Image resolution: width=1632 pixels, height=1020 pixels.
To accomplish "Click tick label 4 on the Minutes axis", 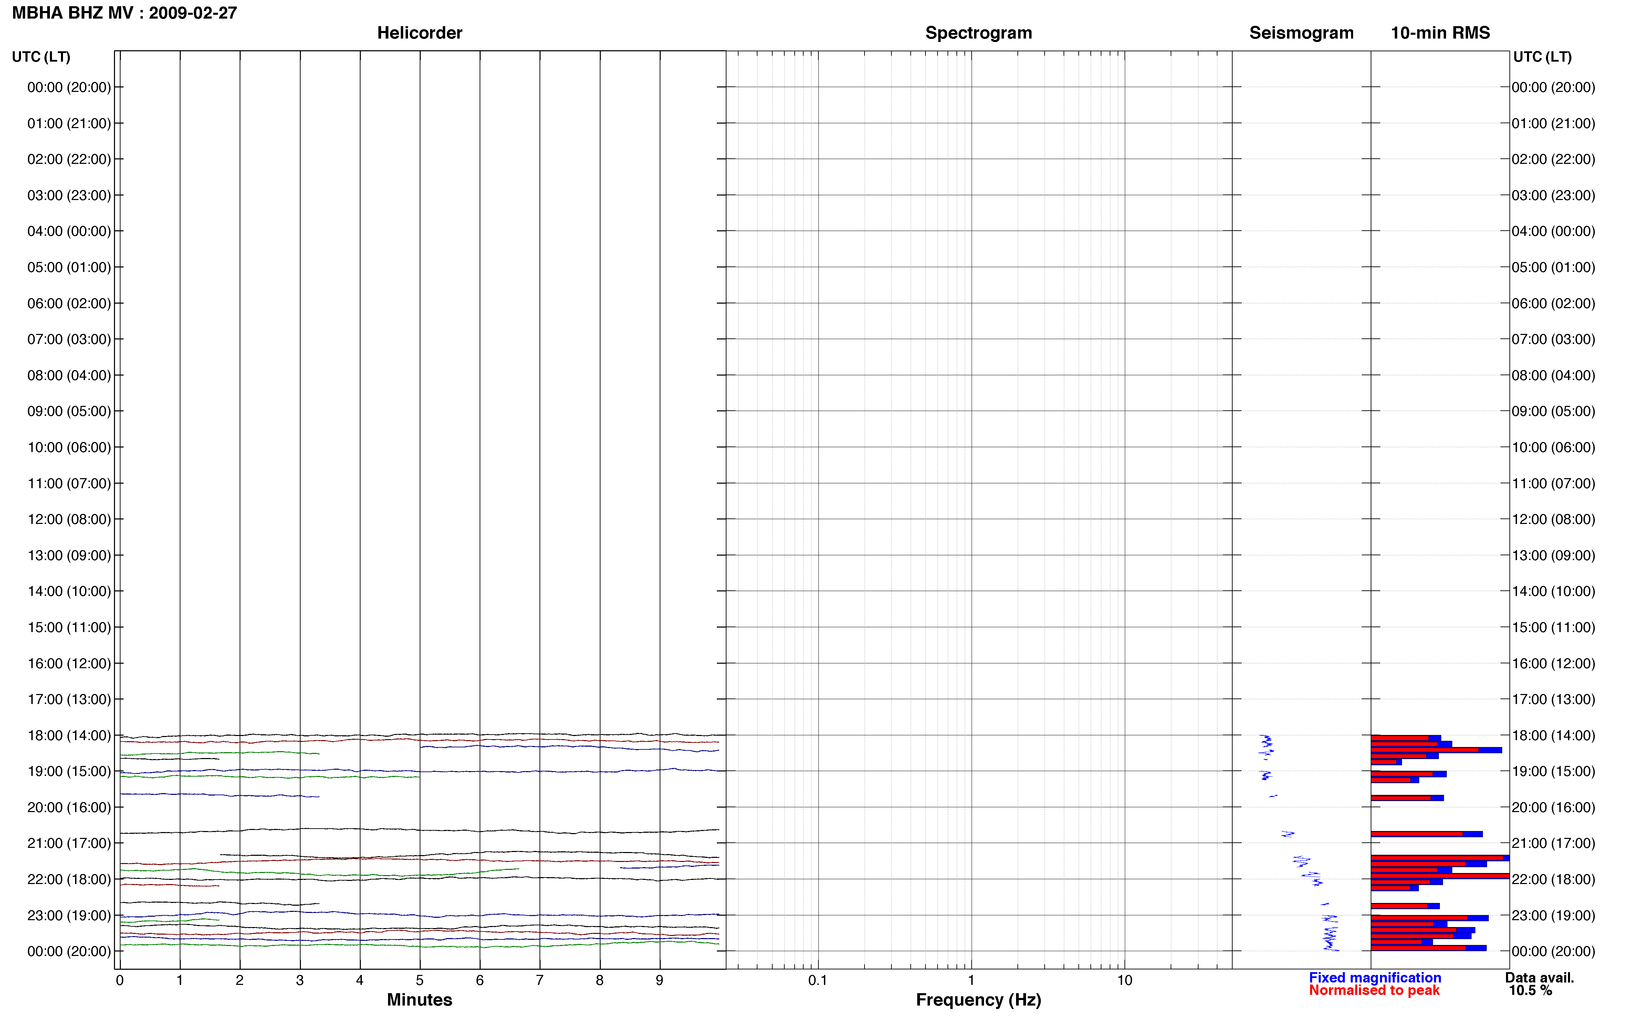I will pos(359,980).
